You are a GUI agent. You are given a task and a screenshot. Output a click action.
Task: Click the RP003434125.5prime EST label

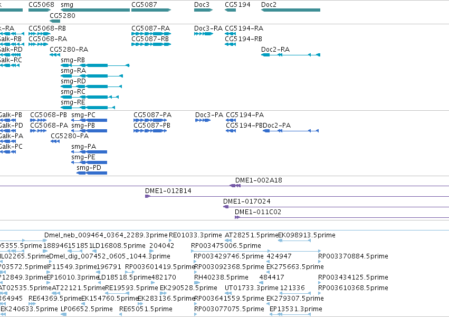coord(353,277)
